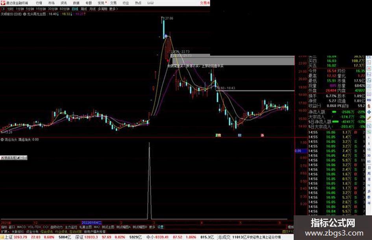The height and width of the screenshot is (240, 372).
Task: Click the circle icon beside 龙头两龙主图
Action: tap(24, 14)
